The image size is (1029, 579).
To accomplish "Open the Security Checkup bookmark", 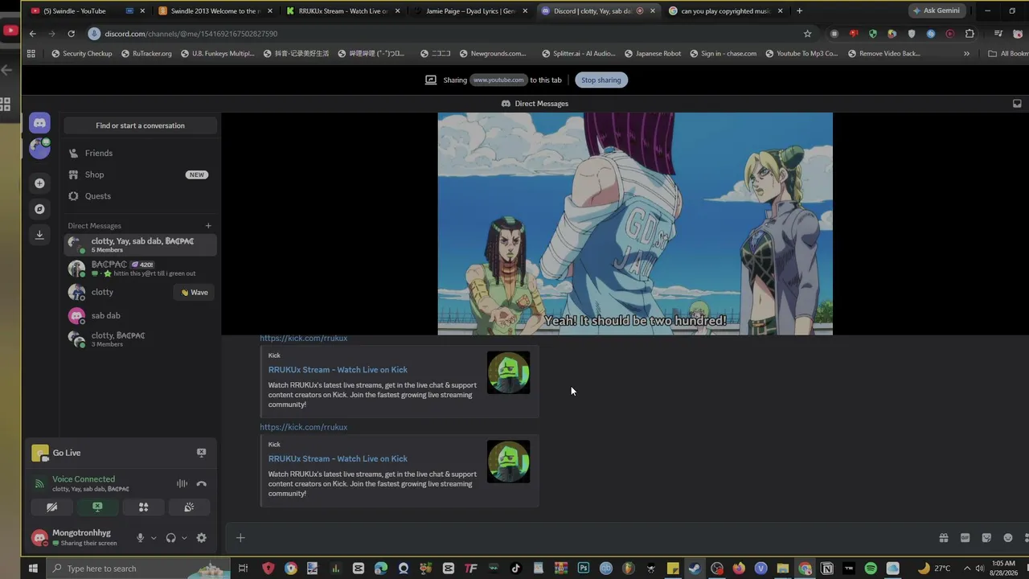I will pos(82,54).
